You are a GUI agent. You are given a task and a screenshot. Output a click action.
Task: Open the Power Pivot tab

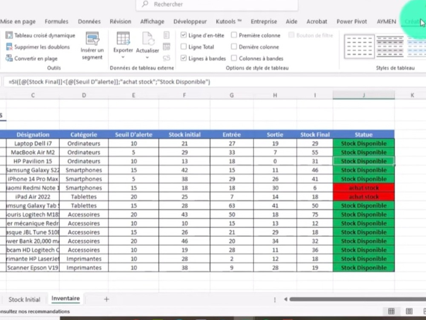tap(351, 21)
